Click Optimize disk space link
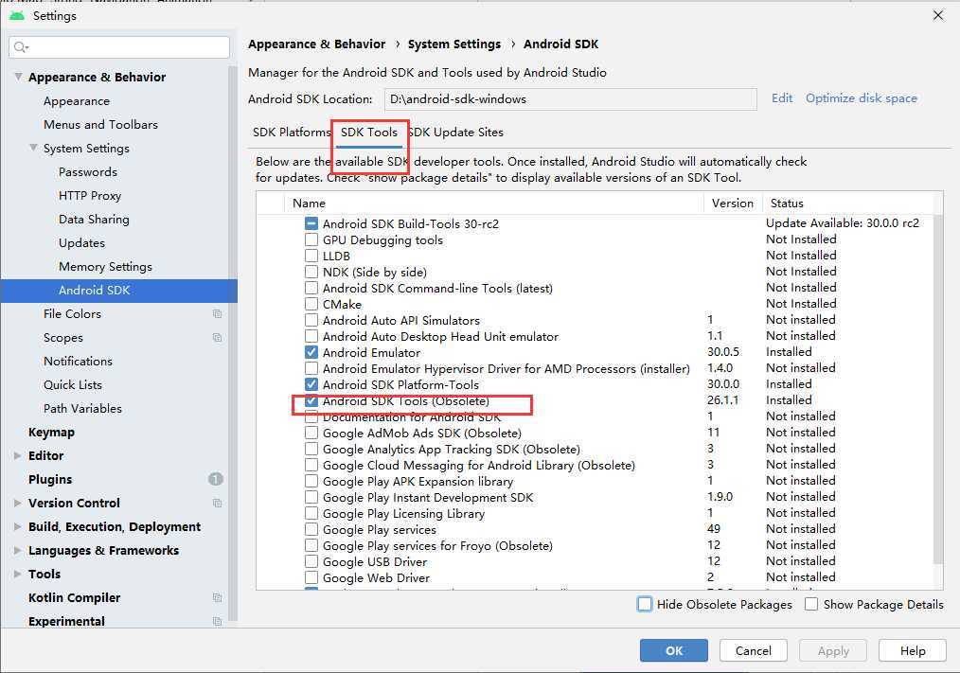 (x=861, y=98)
